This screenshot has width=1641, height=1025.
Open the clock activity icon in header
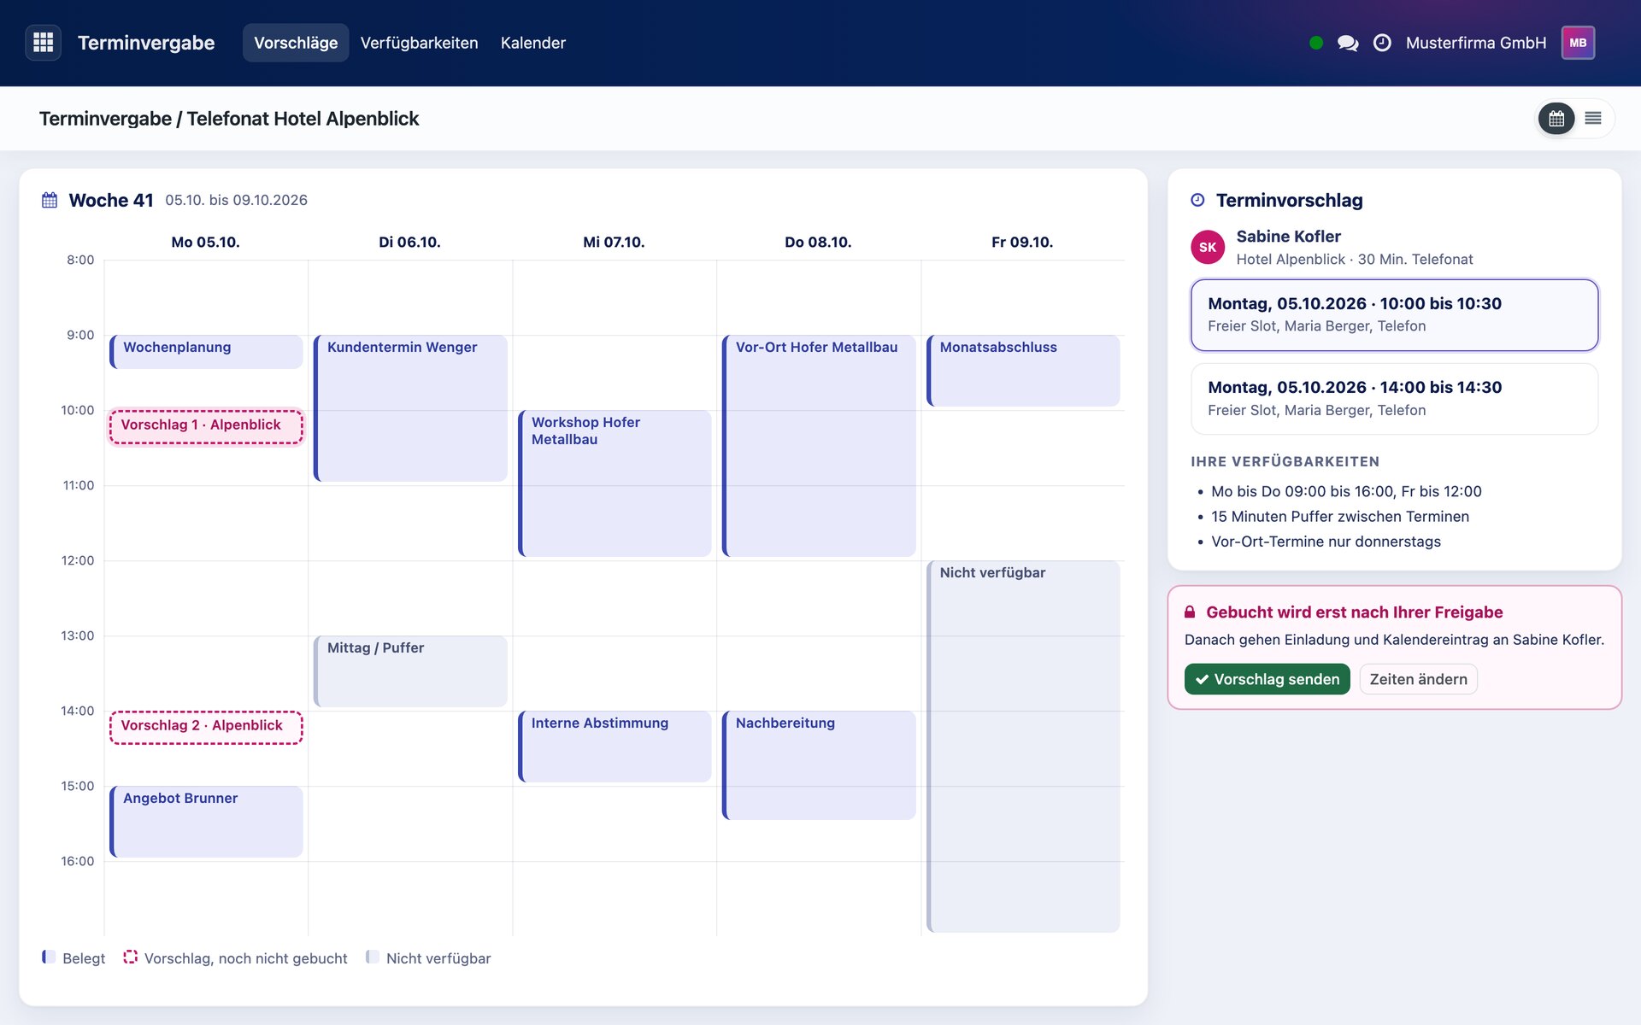pyautogui.click(x=1382, y=43)
